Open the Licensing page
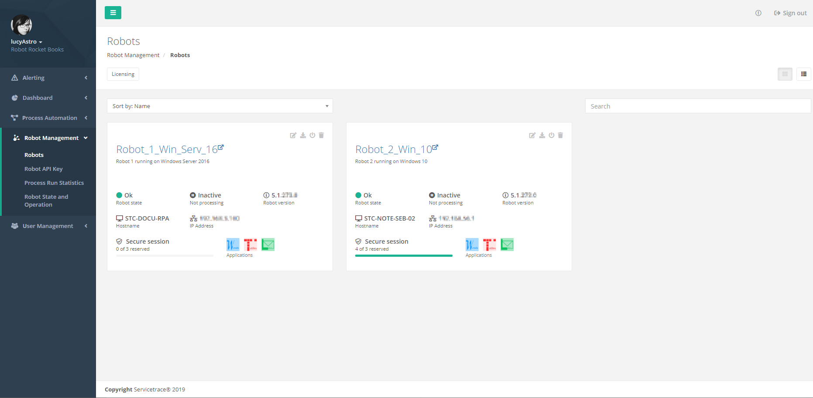 click(123, 74)
